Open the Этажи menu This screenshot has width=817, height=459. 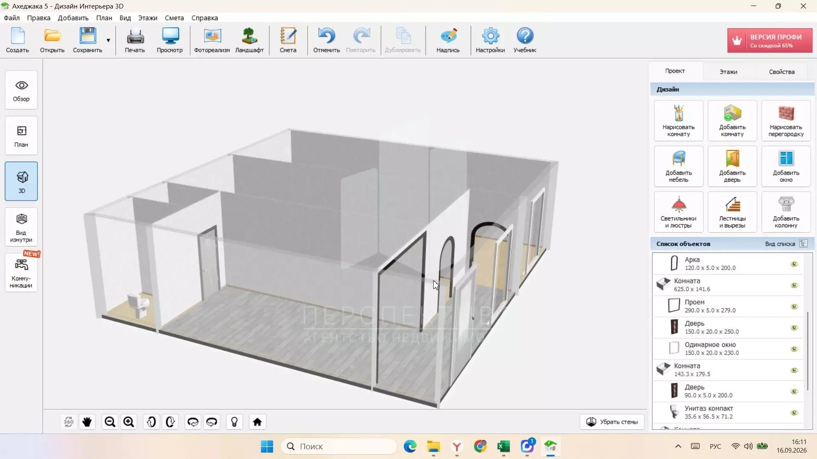(x=147, y=18)
